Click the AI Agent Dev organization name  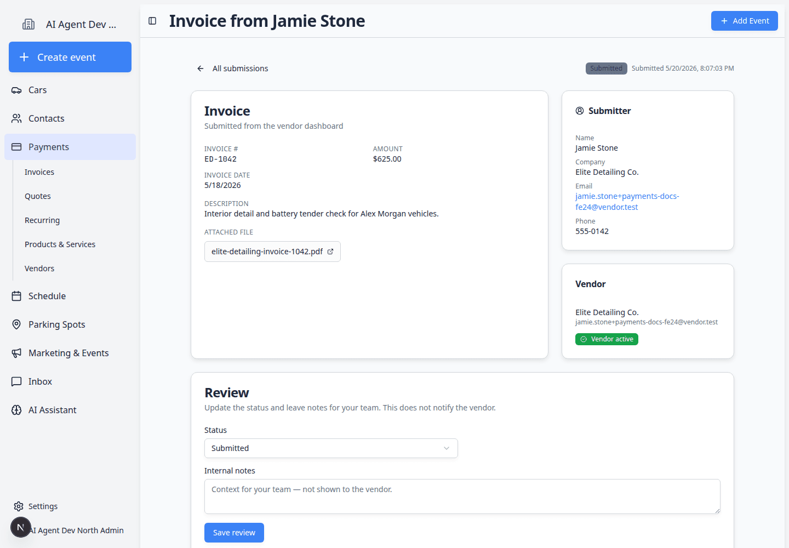pos(81,24)
